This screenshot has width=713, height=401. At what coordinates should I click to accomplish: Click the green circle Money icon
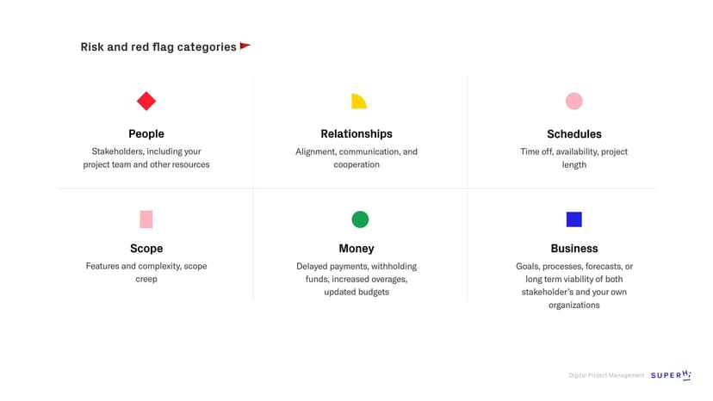tap(360, 219)
